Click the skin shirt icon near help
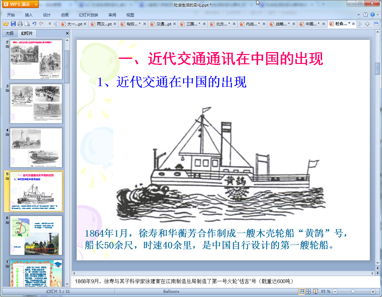The width and height of the screenshot is (382, 297). [365, 15]
